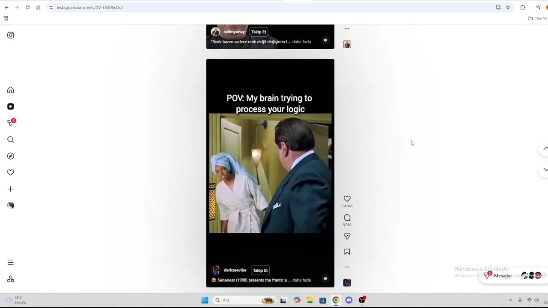
Task: Open Reels section in sidebar
Action: 11,107
